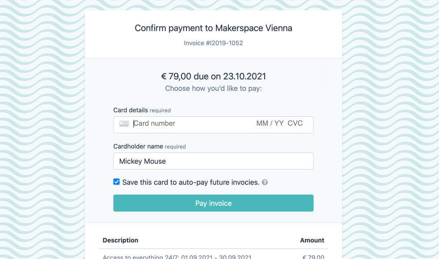Toggle the save card auto-pay checkbox
Viewport: 439px width, 259px height.
pyautogui.click(x=117, y=182)
